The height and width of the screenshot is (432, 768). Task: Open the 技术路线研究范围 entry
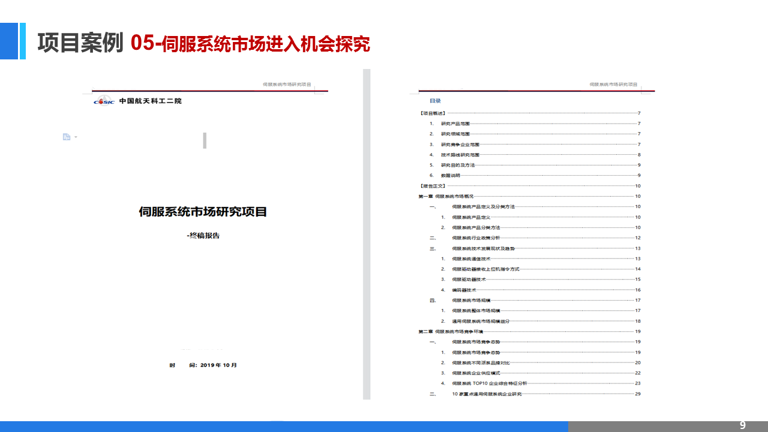(x=460, y=155)
